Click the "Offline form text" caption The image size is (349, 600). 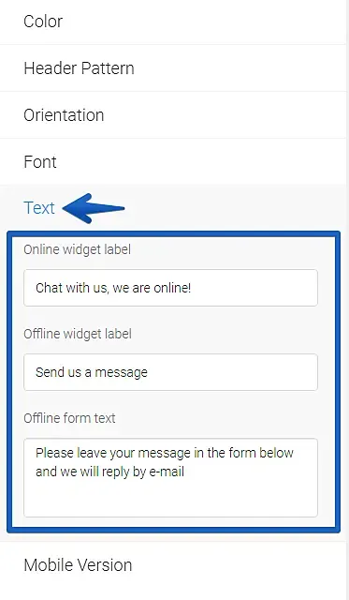click(x=69, y=418)
